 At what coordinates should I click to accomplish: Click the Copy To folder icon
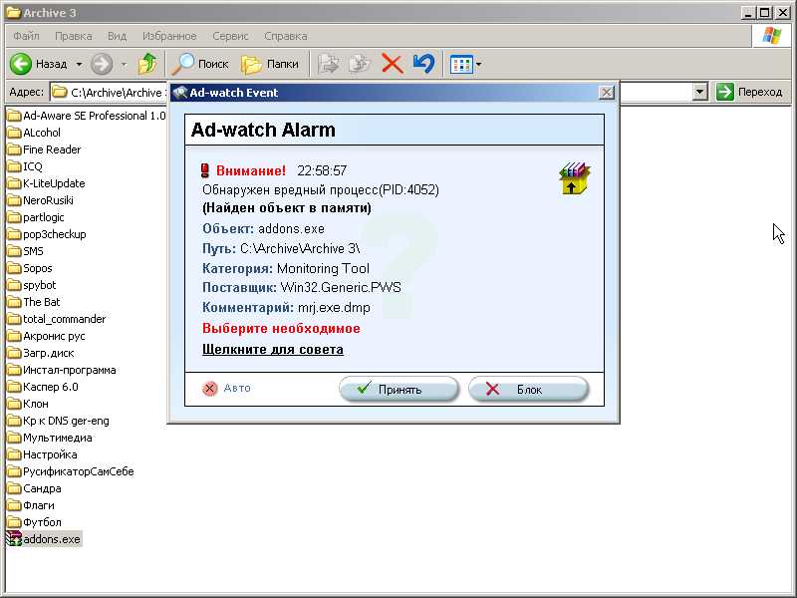point(360,64)
